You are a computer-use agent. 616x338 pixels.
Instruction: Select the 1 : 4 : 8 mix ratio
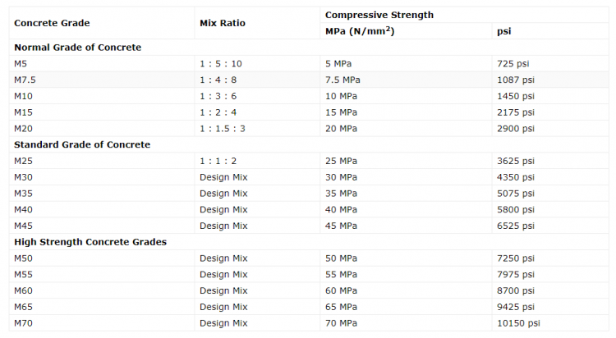(218, 80)
